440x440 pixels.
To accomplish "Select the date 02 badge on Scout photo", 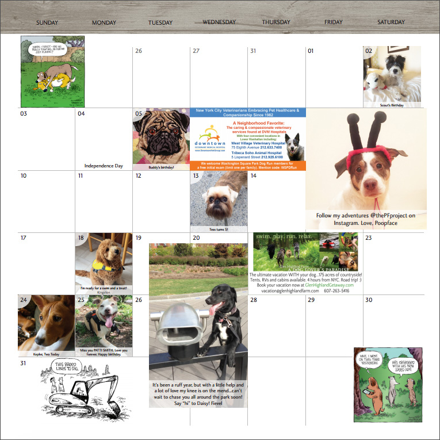I will coord(369,51).
